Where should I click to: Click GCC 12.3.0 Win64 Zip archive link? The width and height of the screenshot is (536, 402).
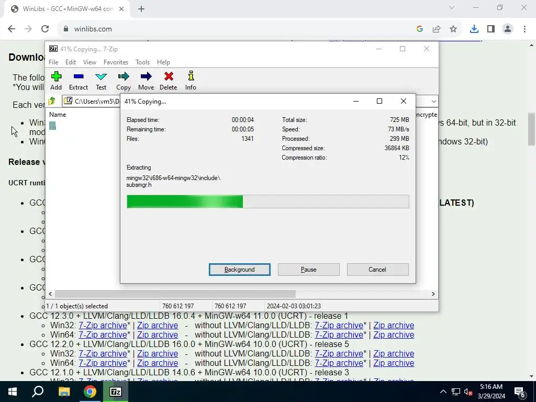coord(157,334)
